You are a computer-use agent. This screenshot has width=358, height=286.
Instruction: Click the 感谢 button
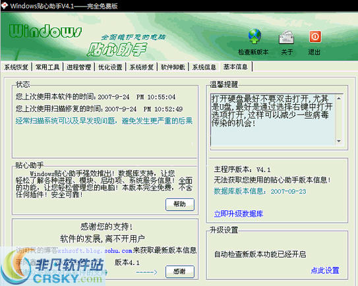180,272
